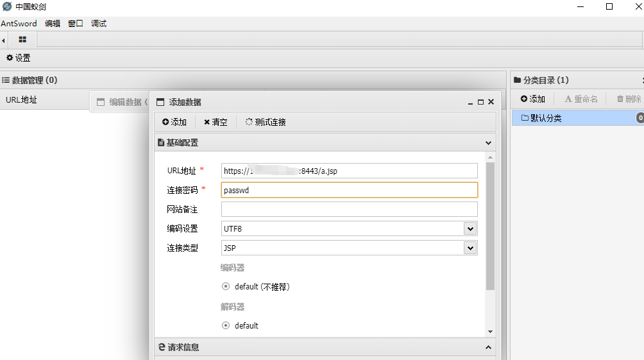
Task: Click the 重命名 rename category button
Action: (581, 99)
